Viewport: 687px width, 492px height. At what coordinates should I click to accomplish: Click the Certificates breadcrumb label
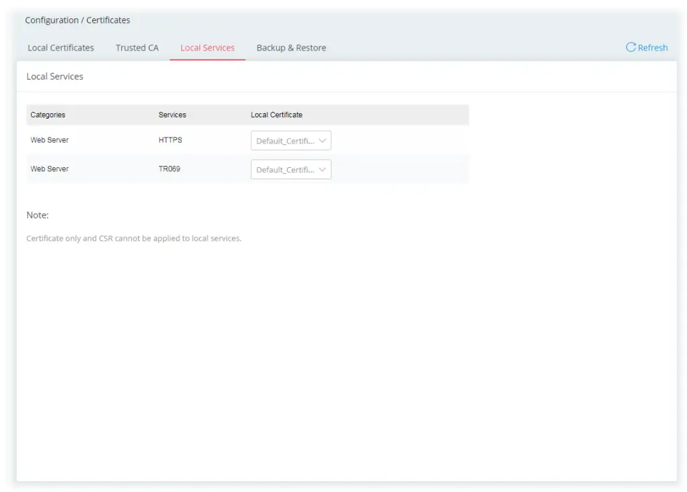click(106, 20)
